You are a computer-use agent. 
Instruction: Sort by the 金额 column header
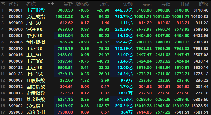tap(128, 4)
